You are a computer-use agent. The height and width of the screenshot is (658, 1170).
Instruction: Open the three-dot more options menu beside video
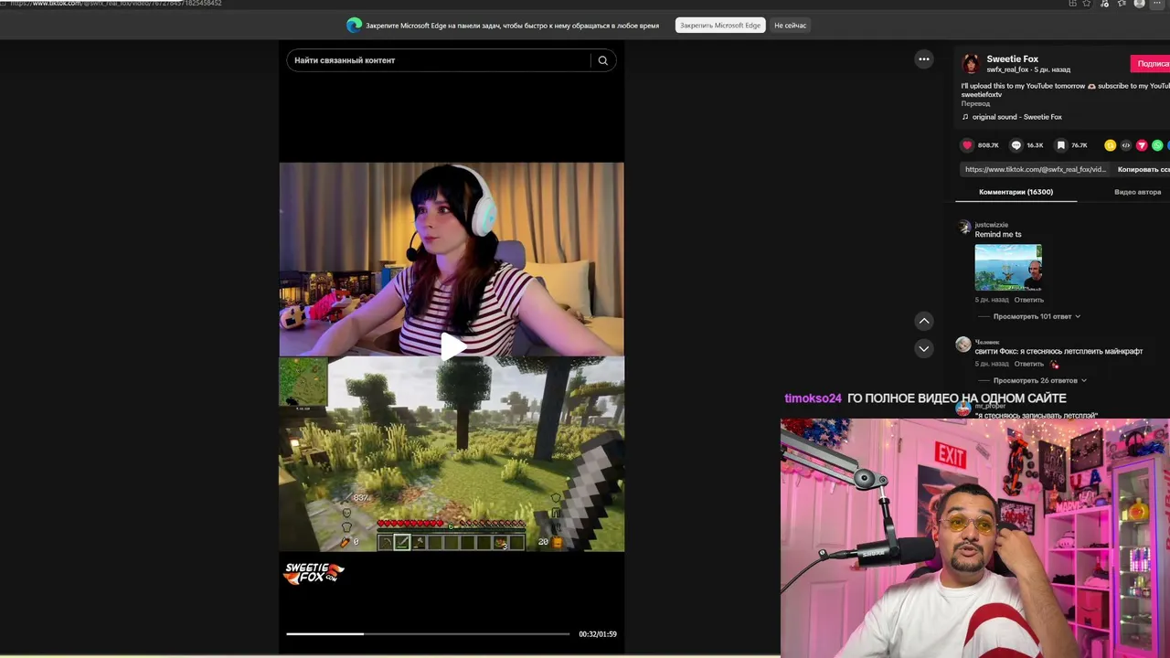pos(924,59)
